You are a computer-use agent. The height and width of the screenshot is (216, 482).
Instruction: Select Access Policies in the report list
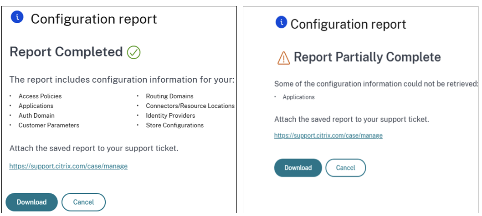[40, 96]
